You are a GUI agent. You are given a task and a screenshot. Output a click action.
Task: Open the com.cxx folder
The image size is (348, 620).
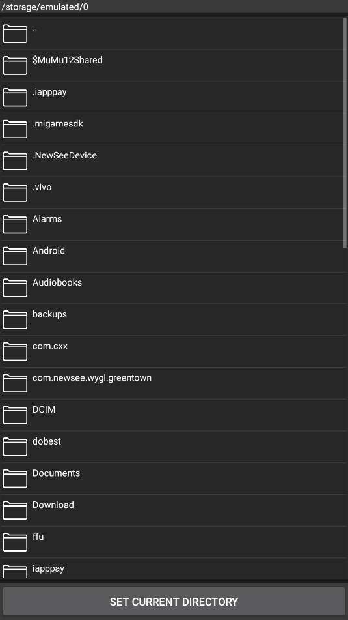pos(174,351)
